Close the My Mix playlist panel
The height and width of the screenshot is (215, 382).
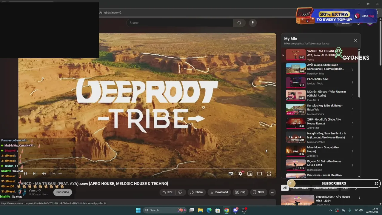click(355, 41)
